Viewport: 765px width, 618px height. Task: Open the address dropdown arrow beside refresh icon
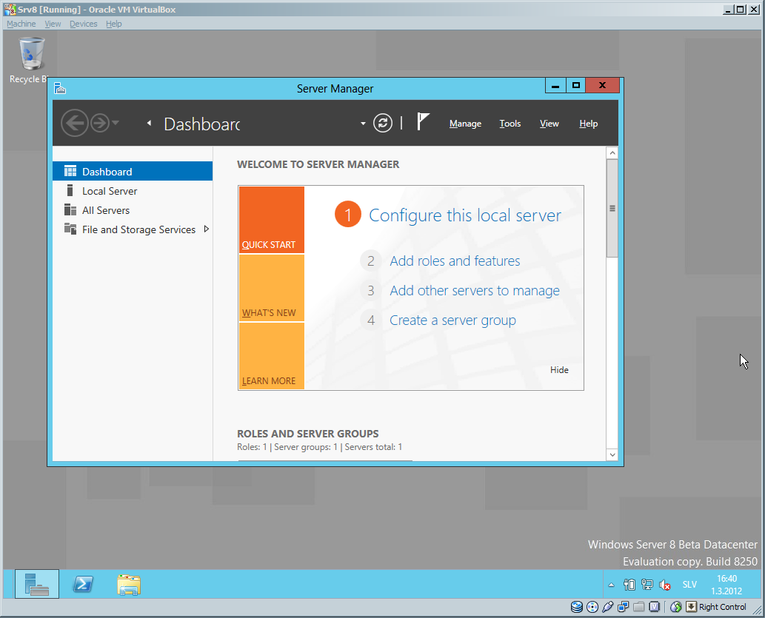363,124
